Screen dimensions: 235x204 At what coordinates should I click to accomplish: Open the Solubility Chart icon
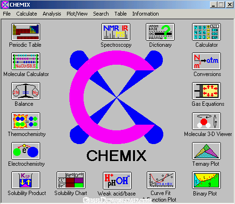[71, 180]
